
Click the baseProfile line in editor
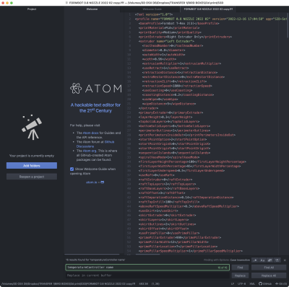178,23
